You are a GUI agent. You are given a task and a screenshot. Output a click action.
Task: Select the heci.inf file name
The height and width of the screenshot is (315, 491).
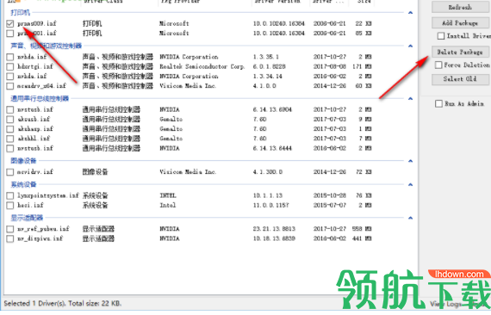pyautogui.click(x=30, y=205)
